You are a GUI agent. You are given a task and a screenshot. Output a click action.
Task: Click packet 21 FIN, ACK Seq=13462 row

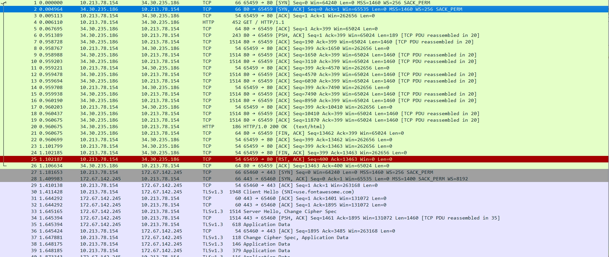(x=304, y=133)
